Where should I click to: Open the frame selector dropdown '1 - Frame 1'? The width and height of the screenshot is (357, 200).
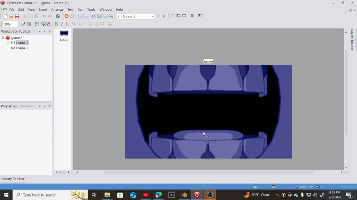pos(136,17)
